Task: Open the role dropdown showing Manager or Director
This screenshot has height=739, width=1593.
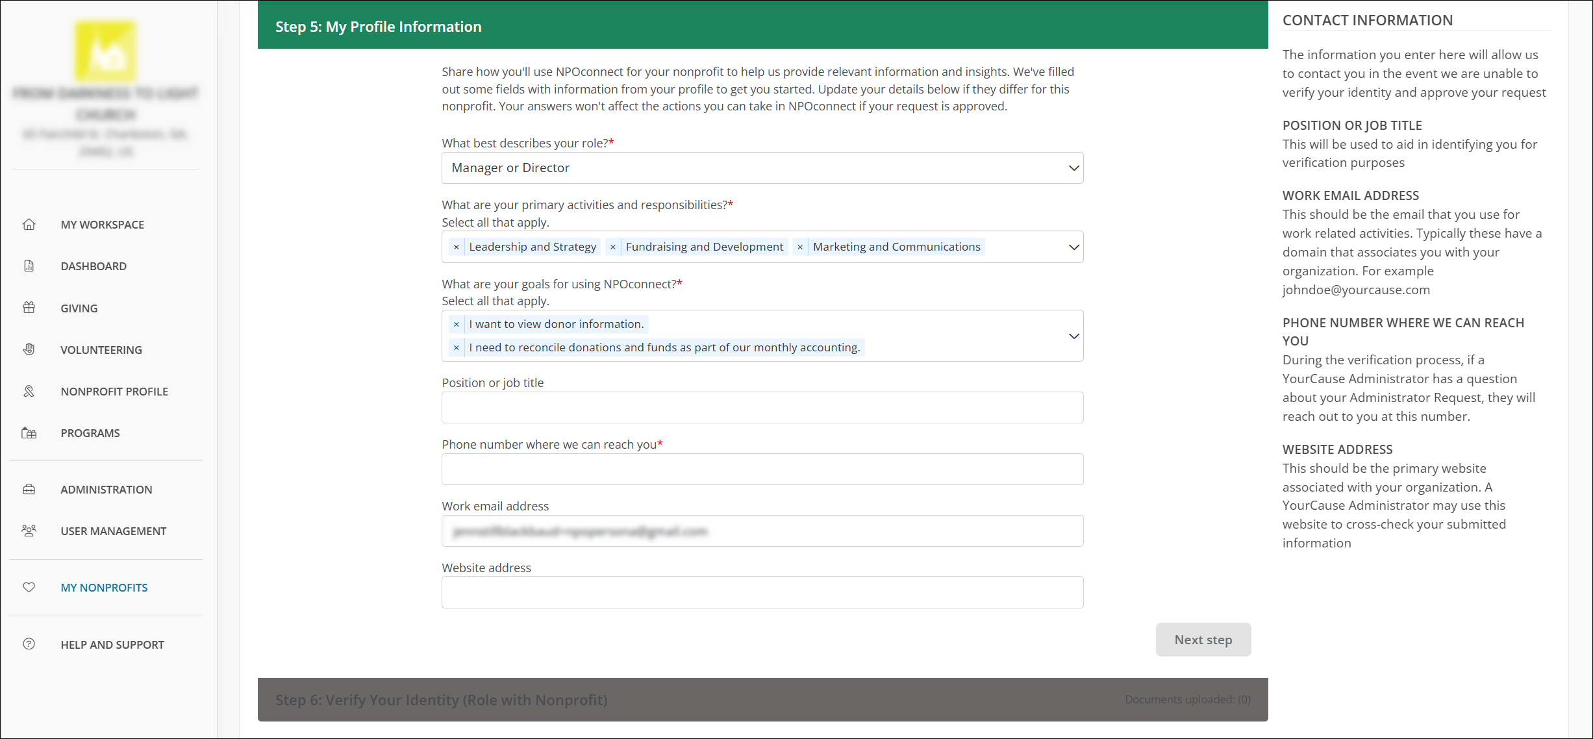Action: (x=762, y=168)
